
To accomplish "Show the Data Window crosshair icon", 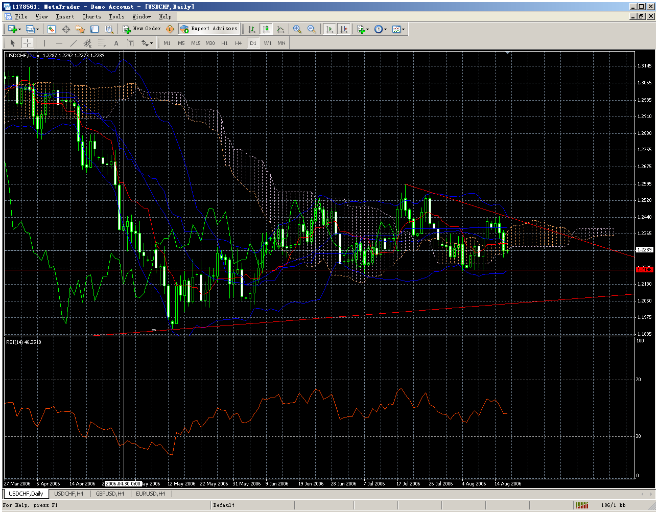I will (66, 29).
